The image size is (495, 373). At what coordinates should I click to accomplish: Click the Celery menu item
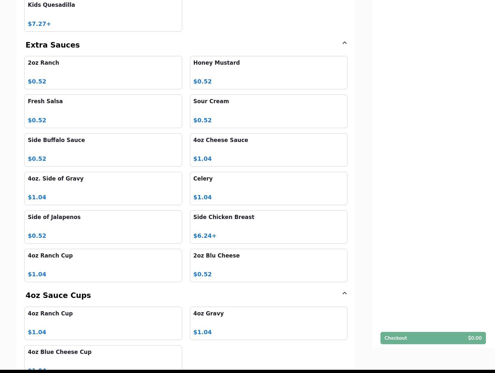(268, 188)
